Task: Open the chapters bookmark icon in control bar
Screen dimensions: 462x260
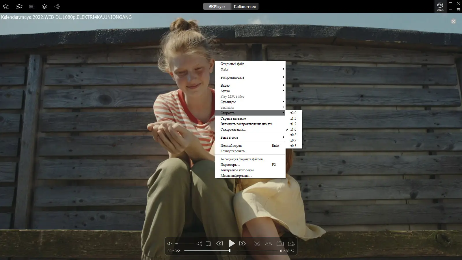Action: 208,244
